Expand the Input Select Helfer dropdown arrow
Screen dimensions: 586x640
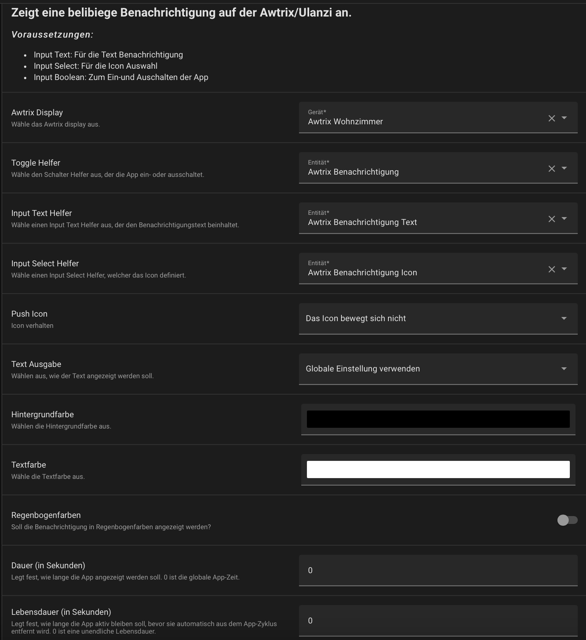[x=564, y=269]
